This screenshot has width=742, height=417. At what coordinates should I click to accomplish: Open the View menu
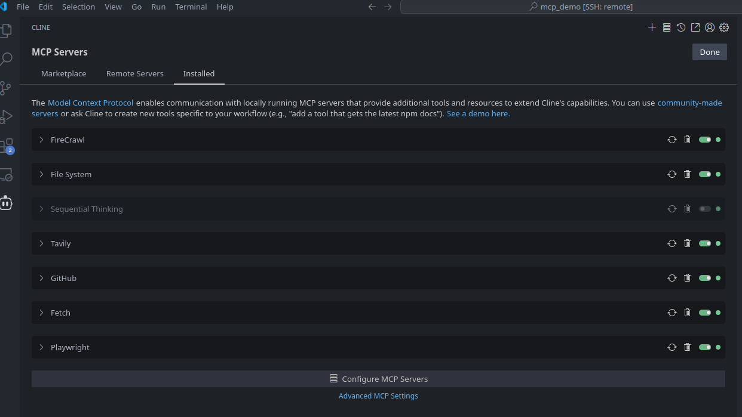point(114,7)
